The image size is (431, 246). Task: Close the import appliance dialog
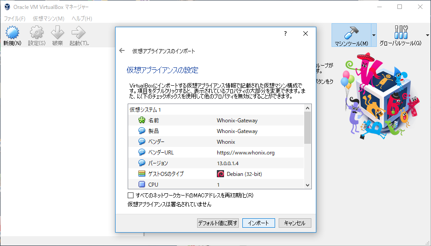pyautogui.click(x=306, y=33)
